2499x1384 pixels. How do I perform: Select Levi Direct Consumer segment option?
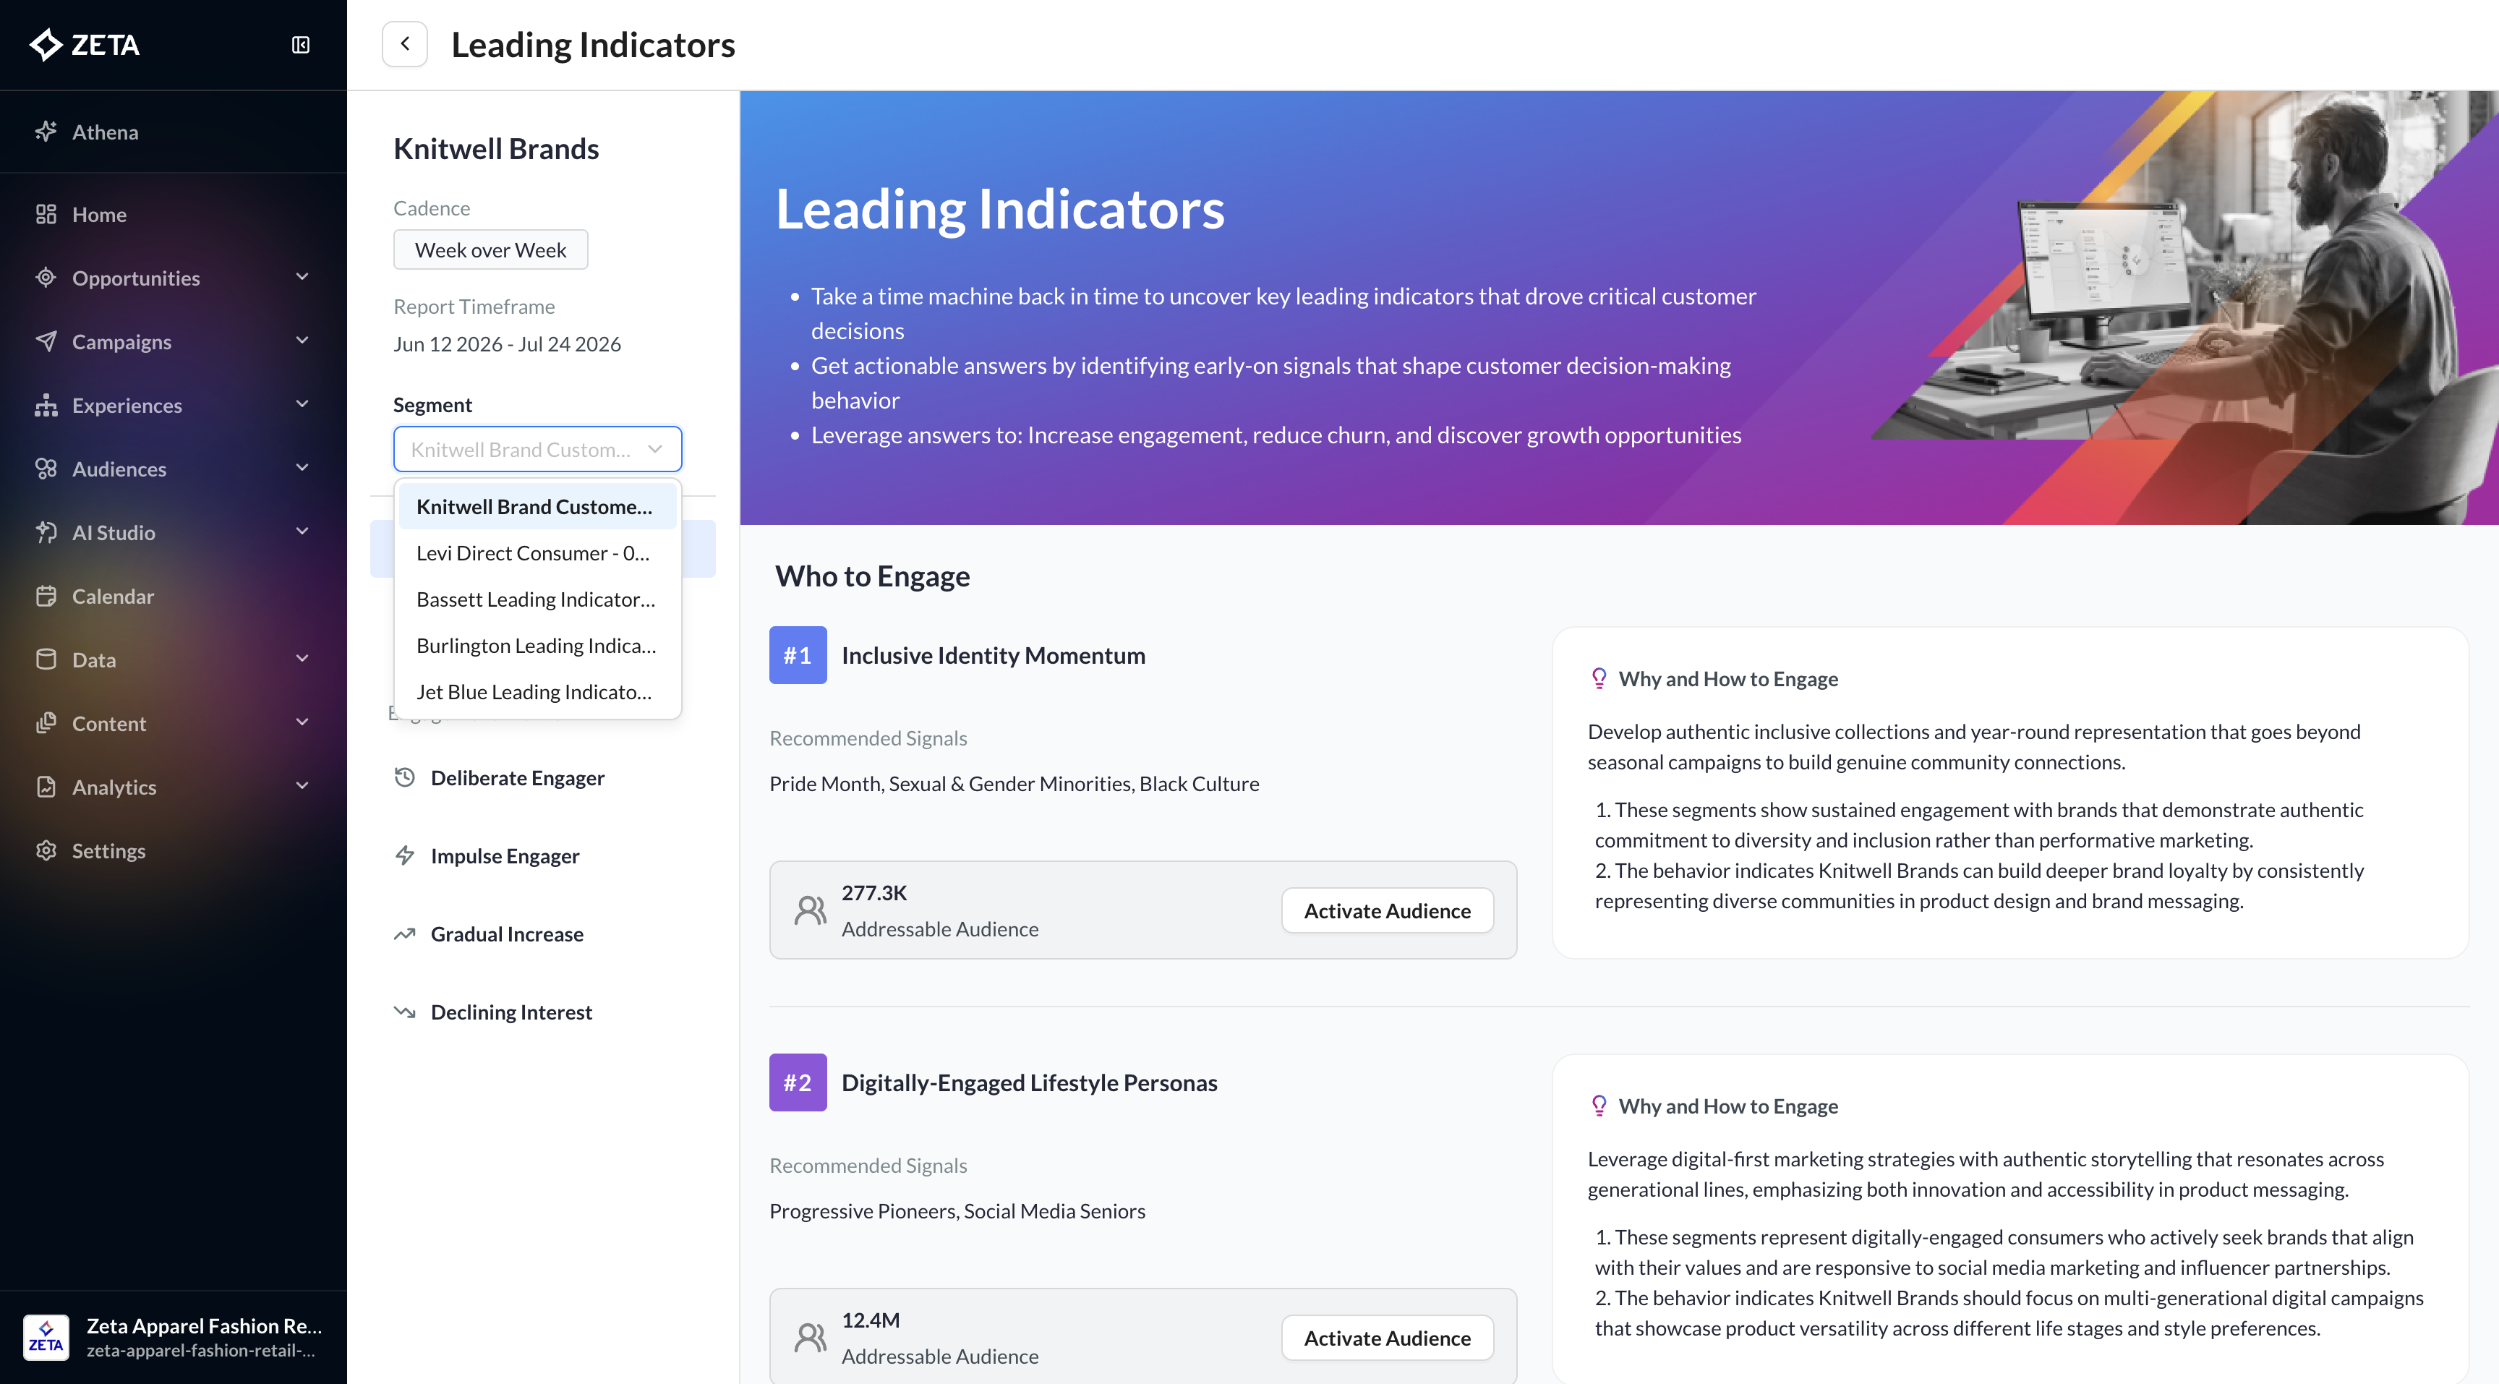[x=537, y=553]
